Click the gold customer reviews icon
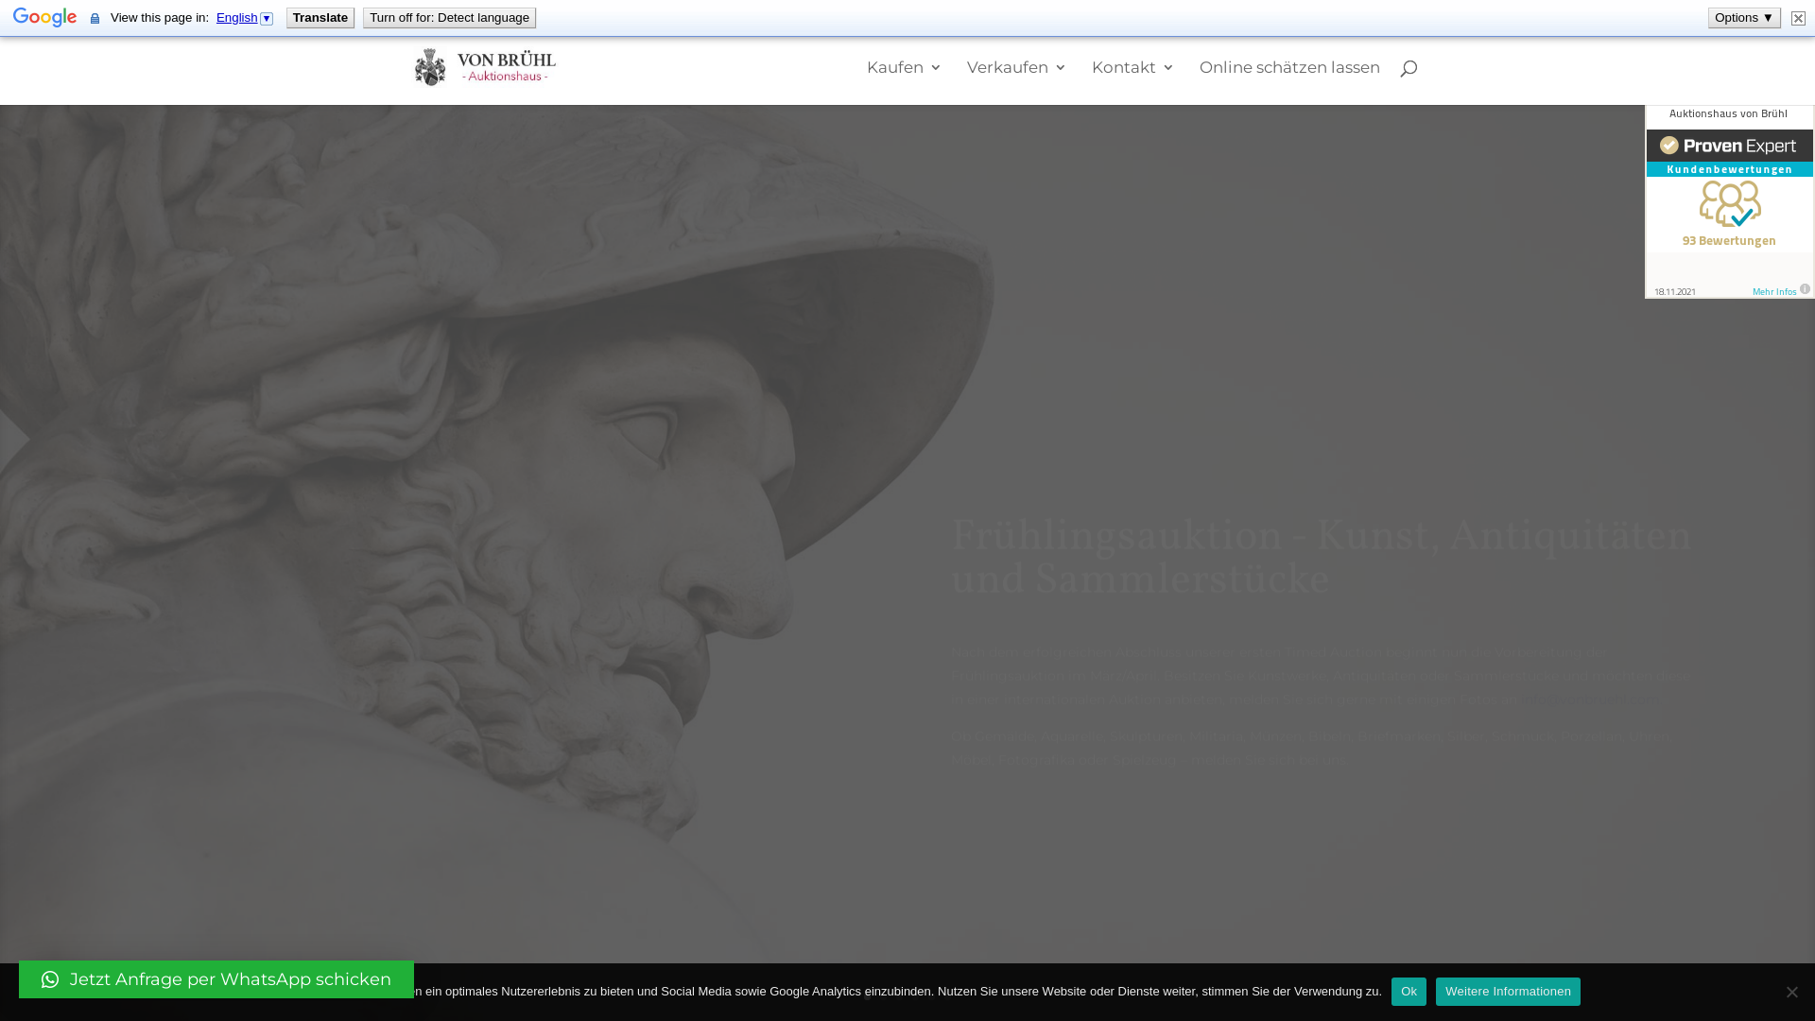Screen dimensions: 1815x1021 click(1728, 203)
